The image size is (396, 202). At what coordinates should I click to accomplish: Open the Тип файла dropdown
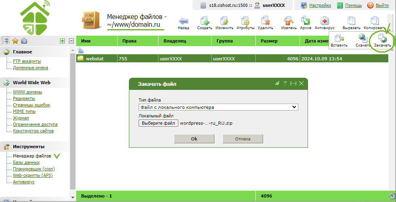click(218, 107)
